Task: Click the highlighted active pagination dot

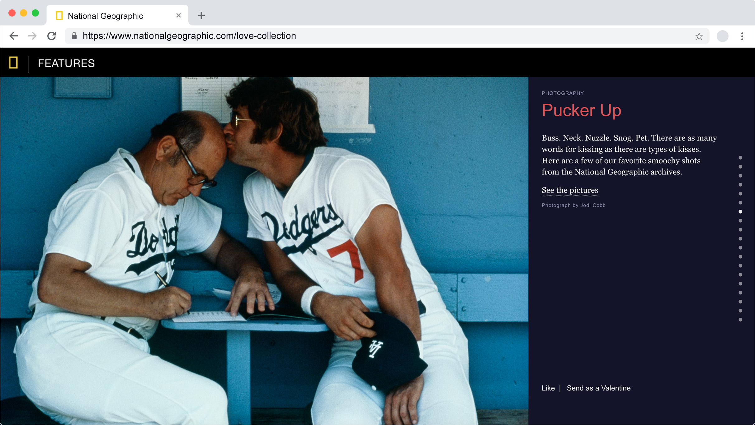Action: [740, 212]
